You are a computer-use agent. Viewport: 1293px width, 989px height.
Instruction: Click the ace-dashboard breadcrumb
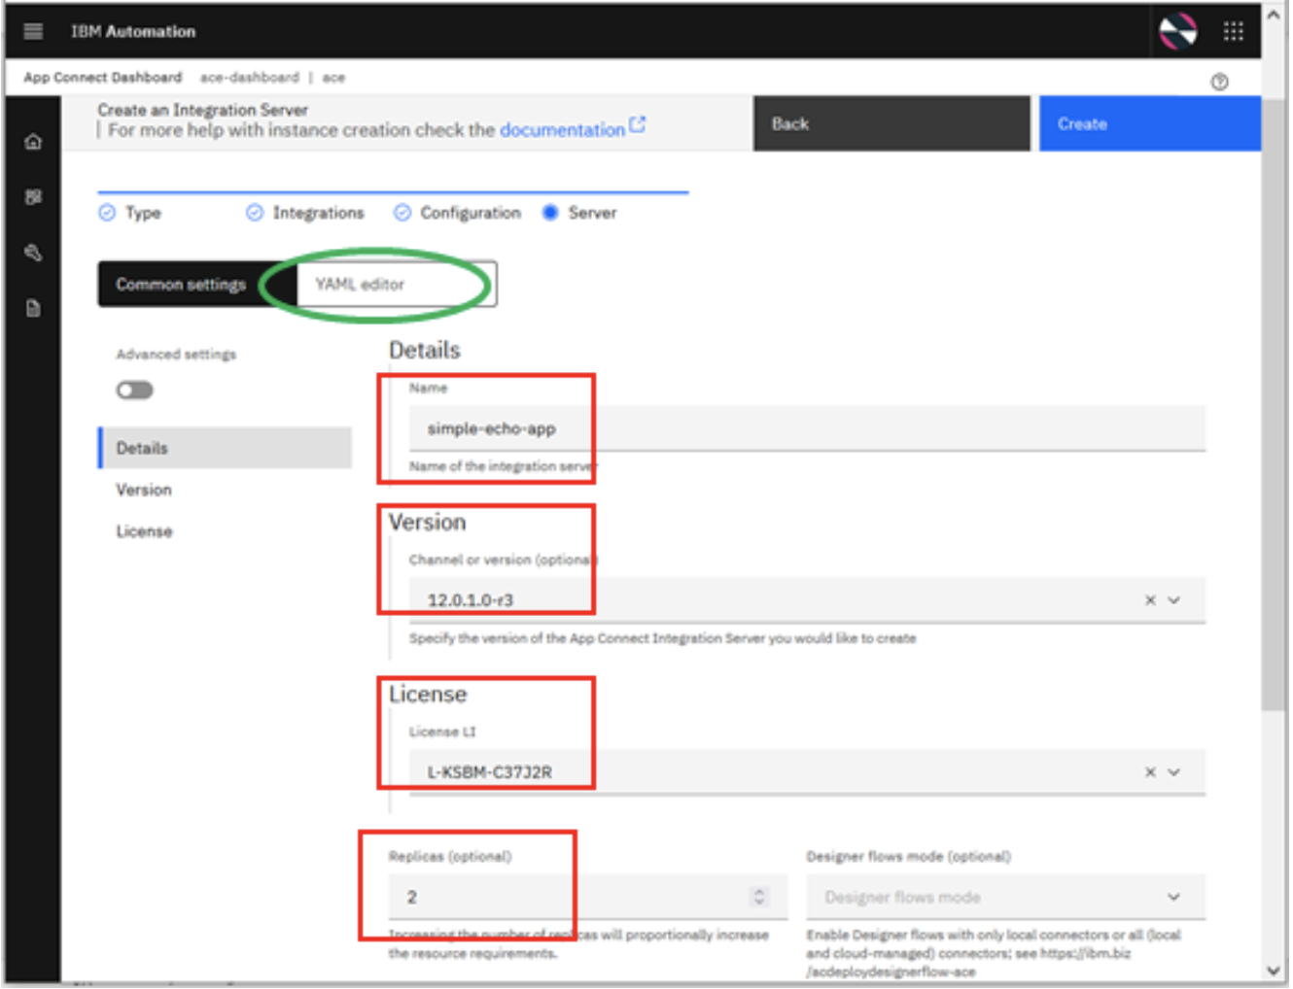(x=250, y=78)
